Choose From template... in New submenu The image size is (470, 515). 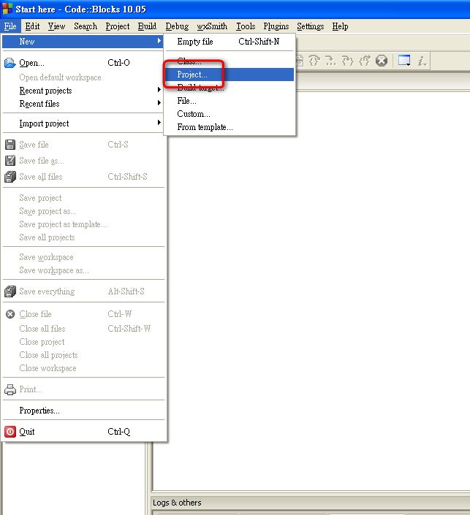click(230, 127)
